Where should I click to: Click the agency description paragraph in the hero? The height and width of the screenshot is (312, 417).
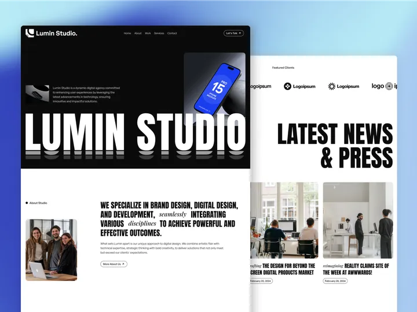pos(86,94)
